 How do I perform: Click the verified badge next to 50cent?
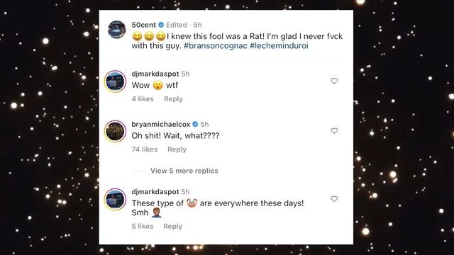click(161, 25)
